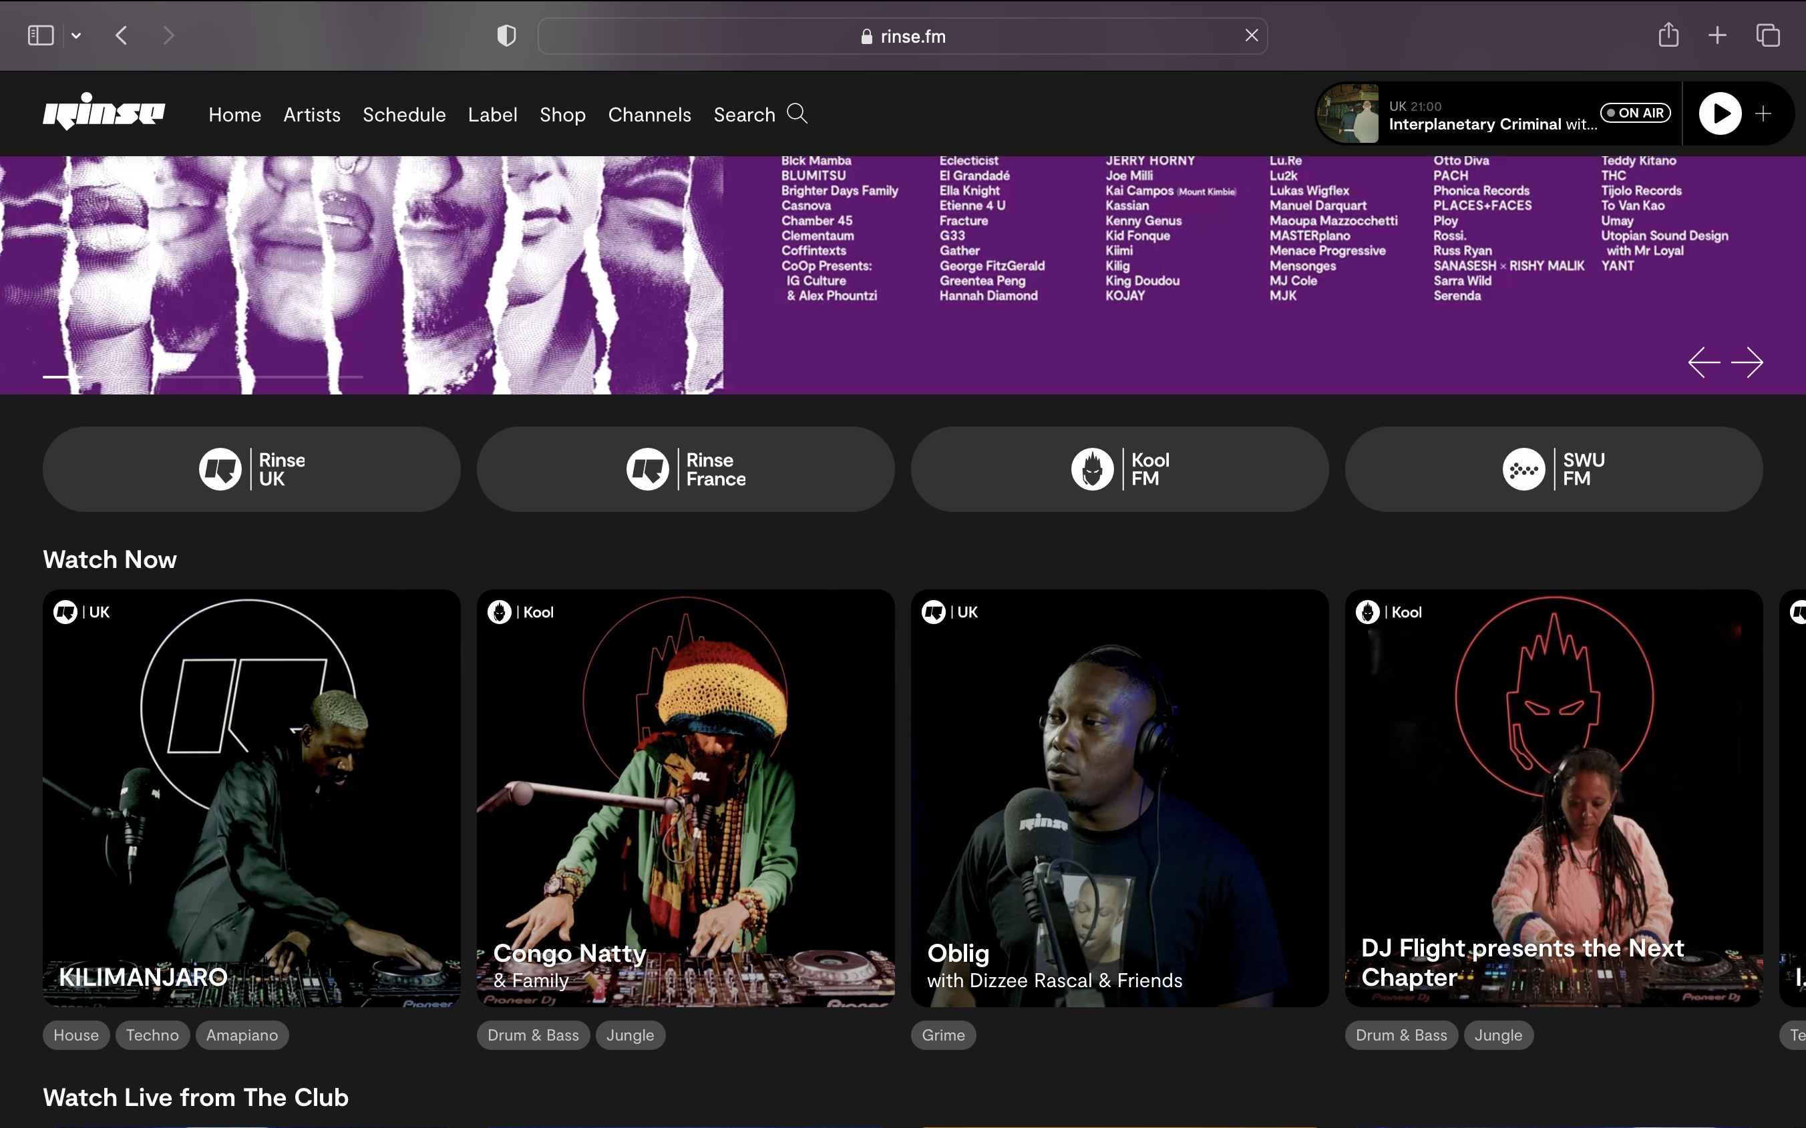
Task: Click the Watch Now heading
Action: coord(110,559)
